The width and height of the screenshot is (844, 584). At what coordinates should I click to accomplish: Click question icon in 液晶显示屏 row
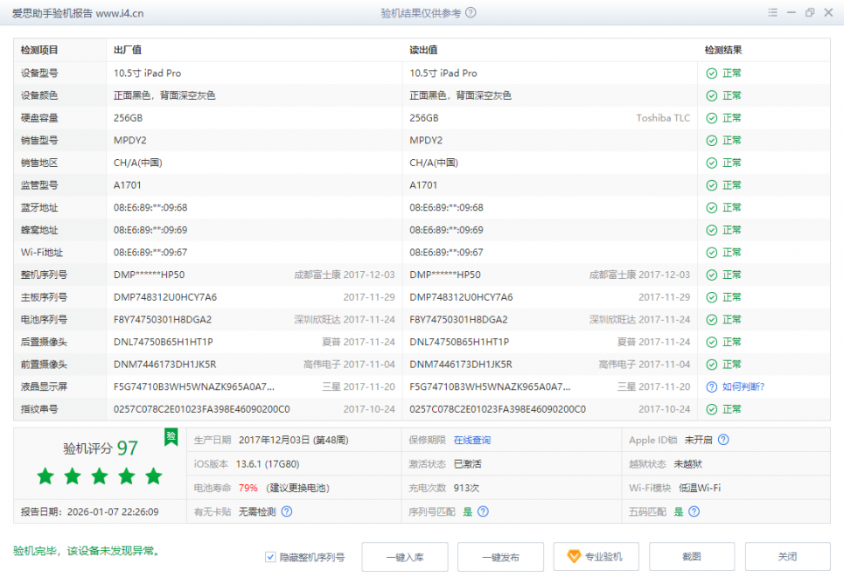pyautogui.click(x=712, y=386)
